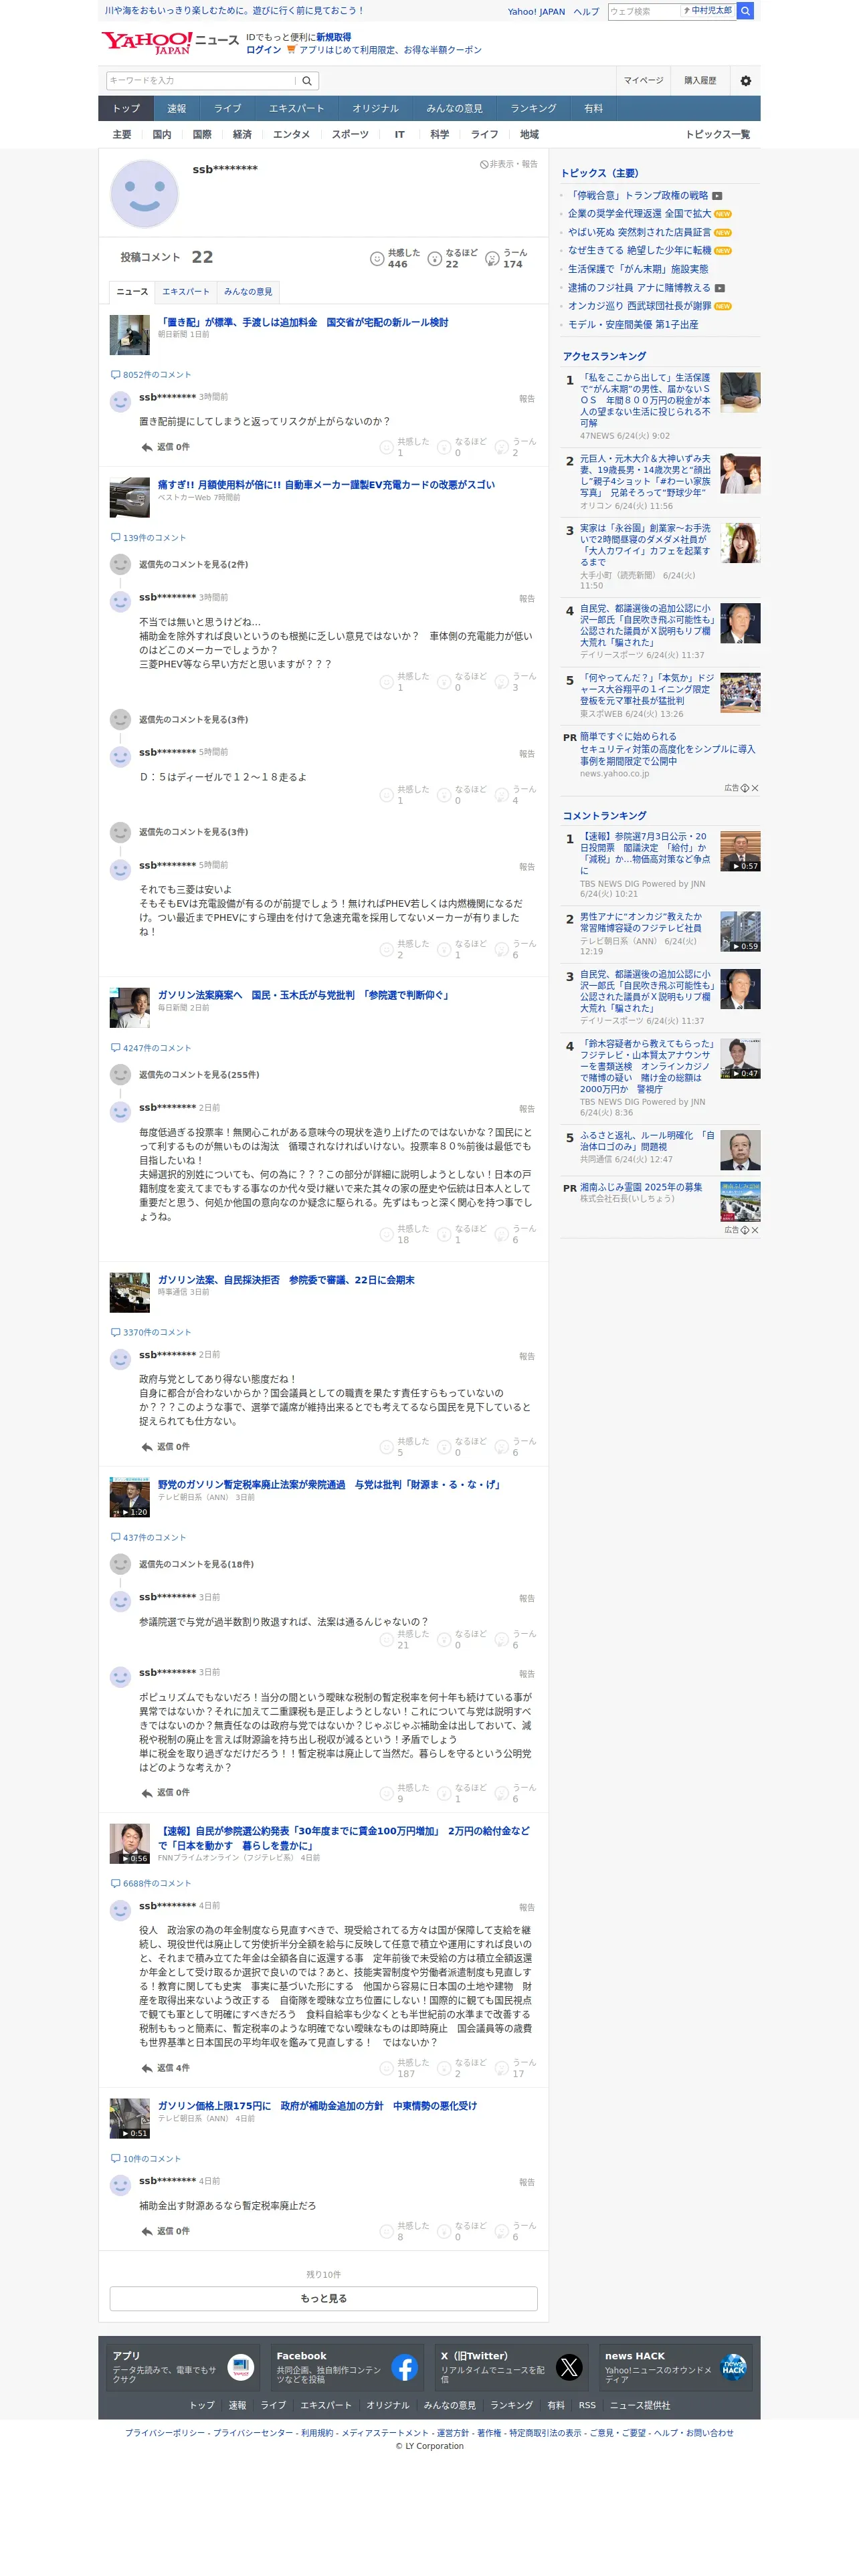Open topic 生活保護で「がん末期」施設実態
The image size is (859, 2576).
(x=638, y=269)
